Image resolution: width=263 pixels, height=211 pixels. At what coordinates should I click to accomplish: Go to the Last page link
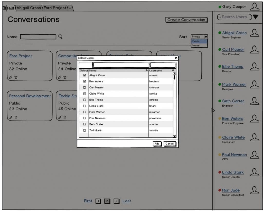[127, 201]
